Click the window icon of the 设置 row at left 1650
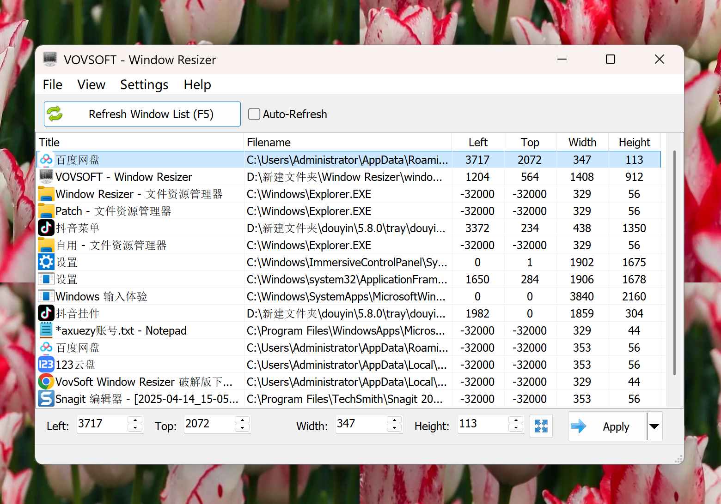This screenshot has height=504, width=721. (46, 279)
